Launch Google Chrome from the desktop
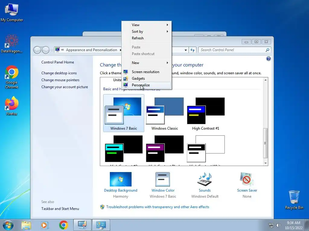 pos(12,77)
